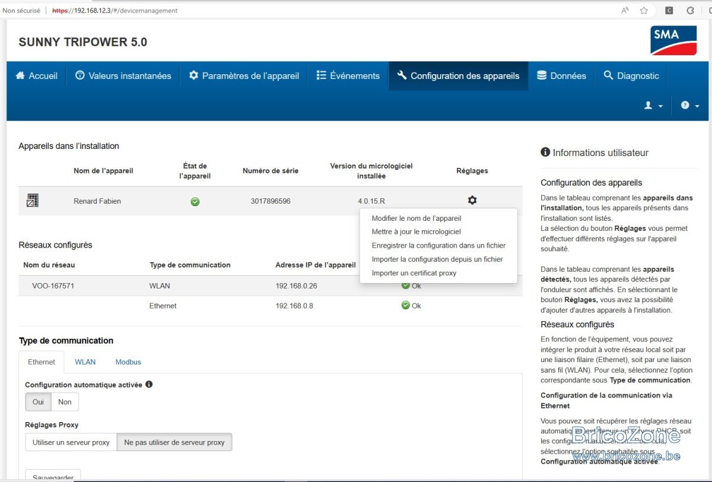This screenshot has height=482, width=712.
Task: Open the Accueil home tab
Action: tap(37, 76)
